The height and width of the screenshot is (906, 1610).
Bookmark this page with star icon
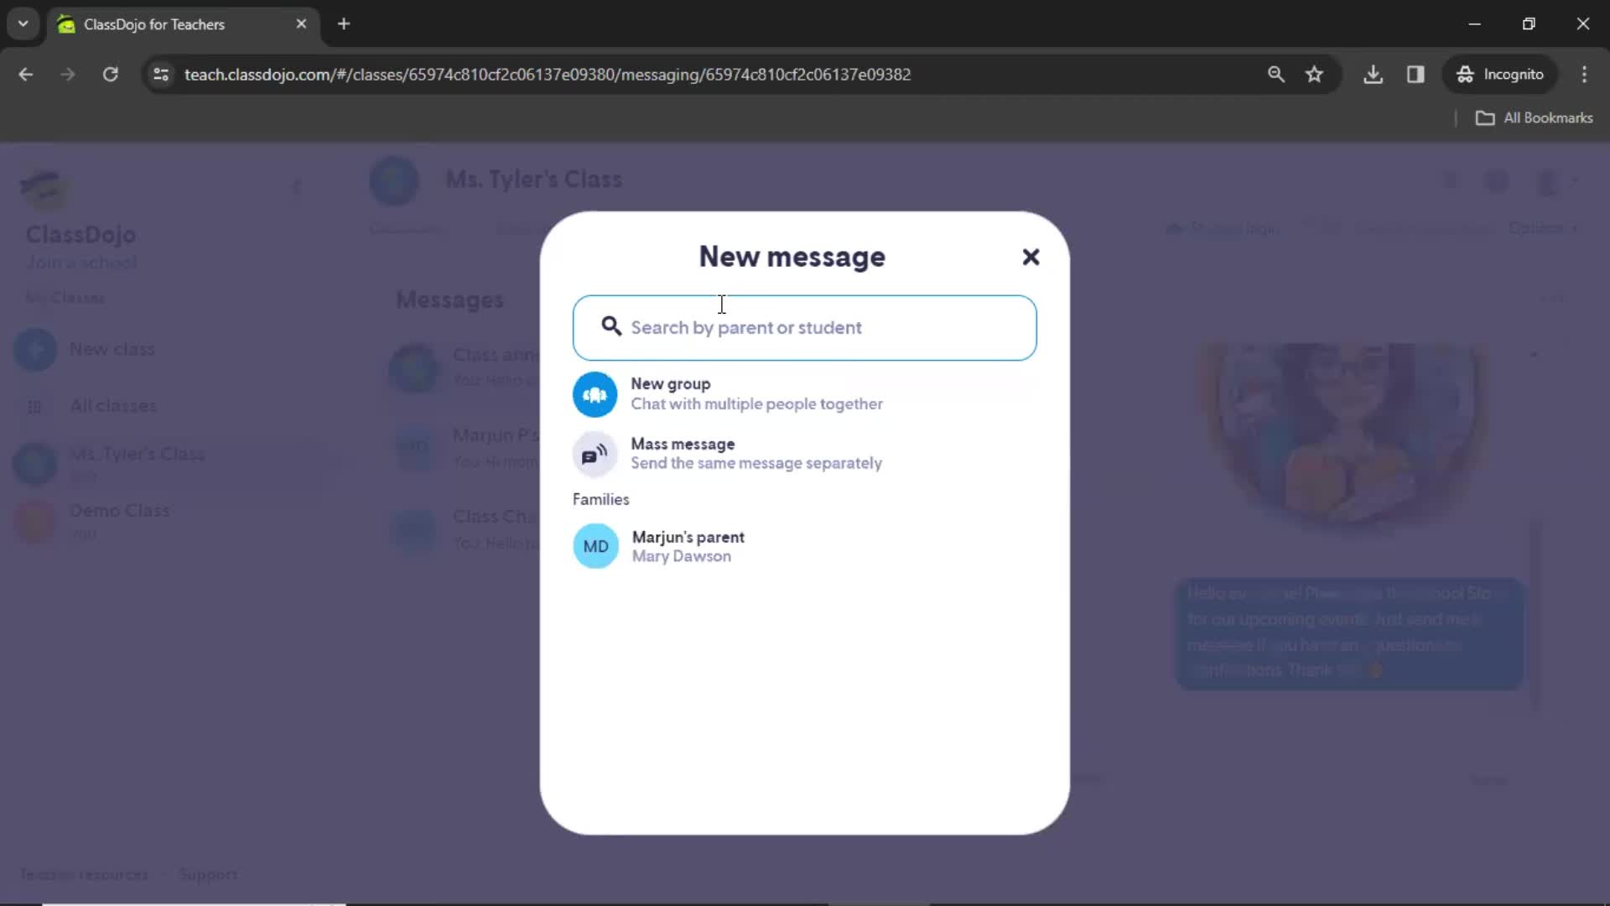point(1314,75)
